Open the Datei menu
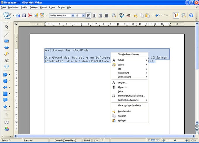Viewport: 199px width, 143px height. click(4, 7)
